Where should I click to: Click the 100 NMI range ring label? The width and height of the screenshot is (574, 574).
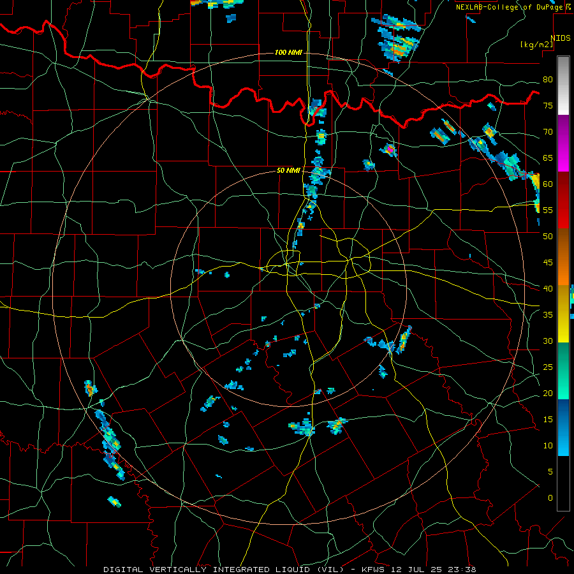288,53
